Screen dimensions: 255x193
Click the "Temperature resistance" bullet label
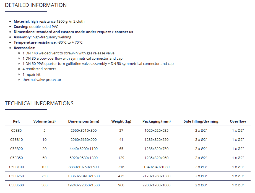click(35, 43)
